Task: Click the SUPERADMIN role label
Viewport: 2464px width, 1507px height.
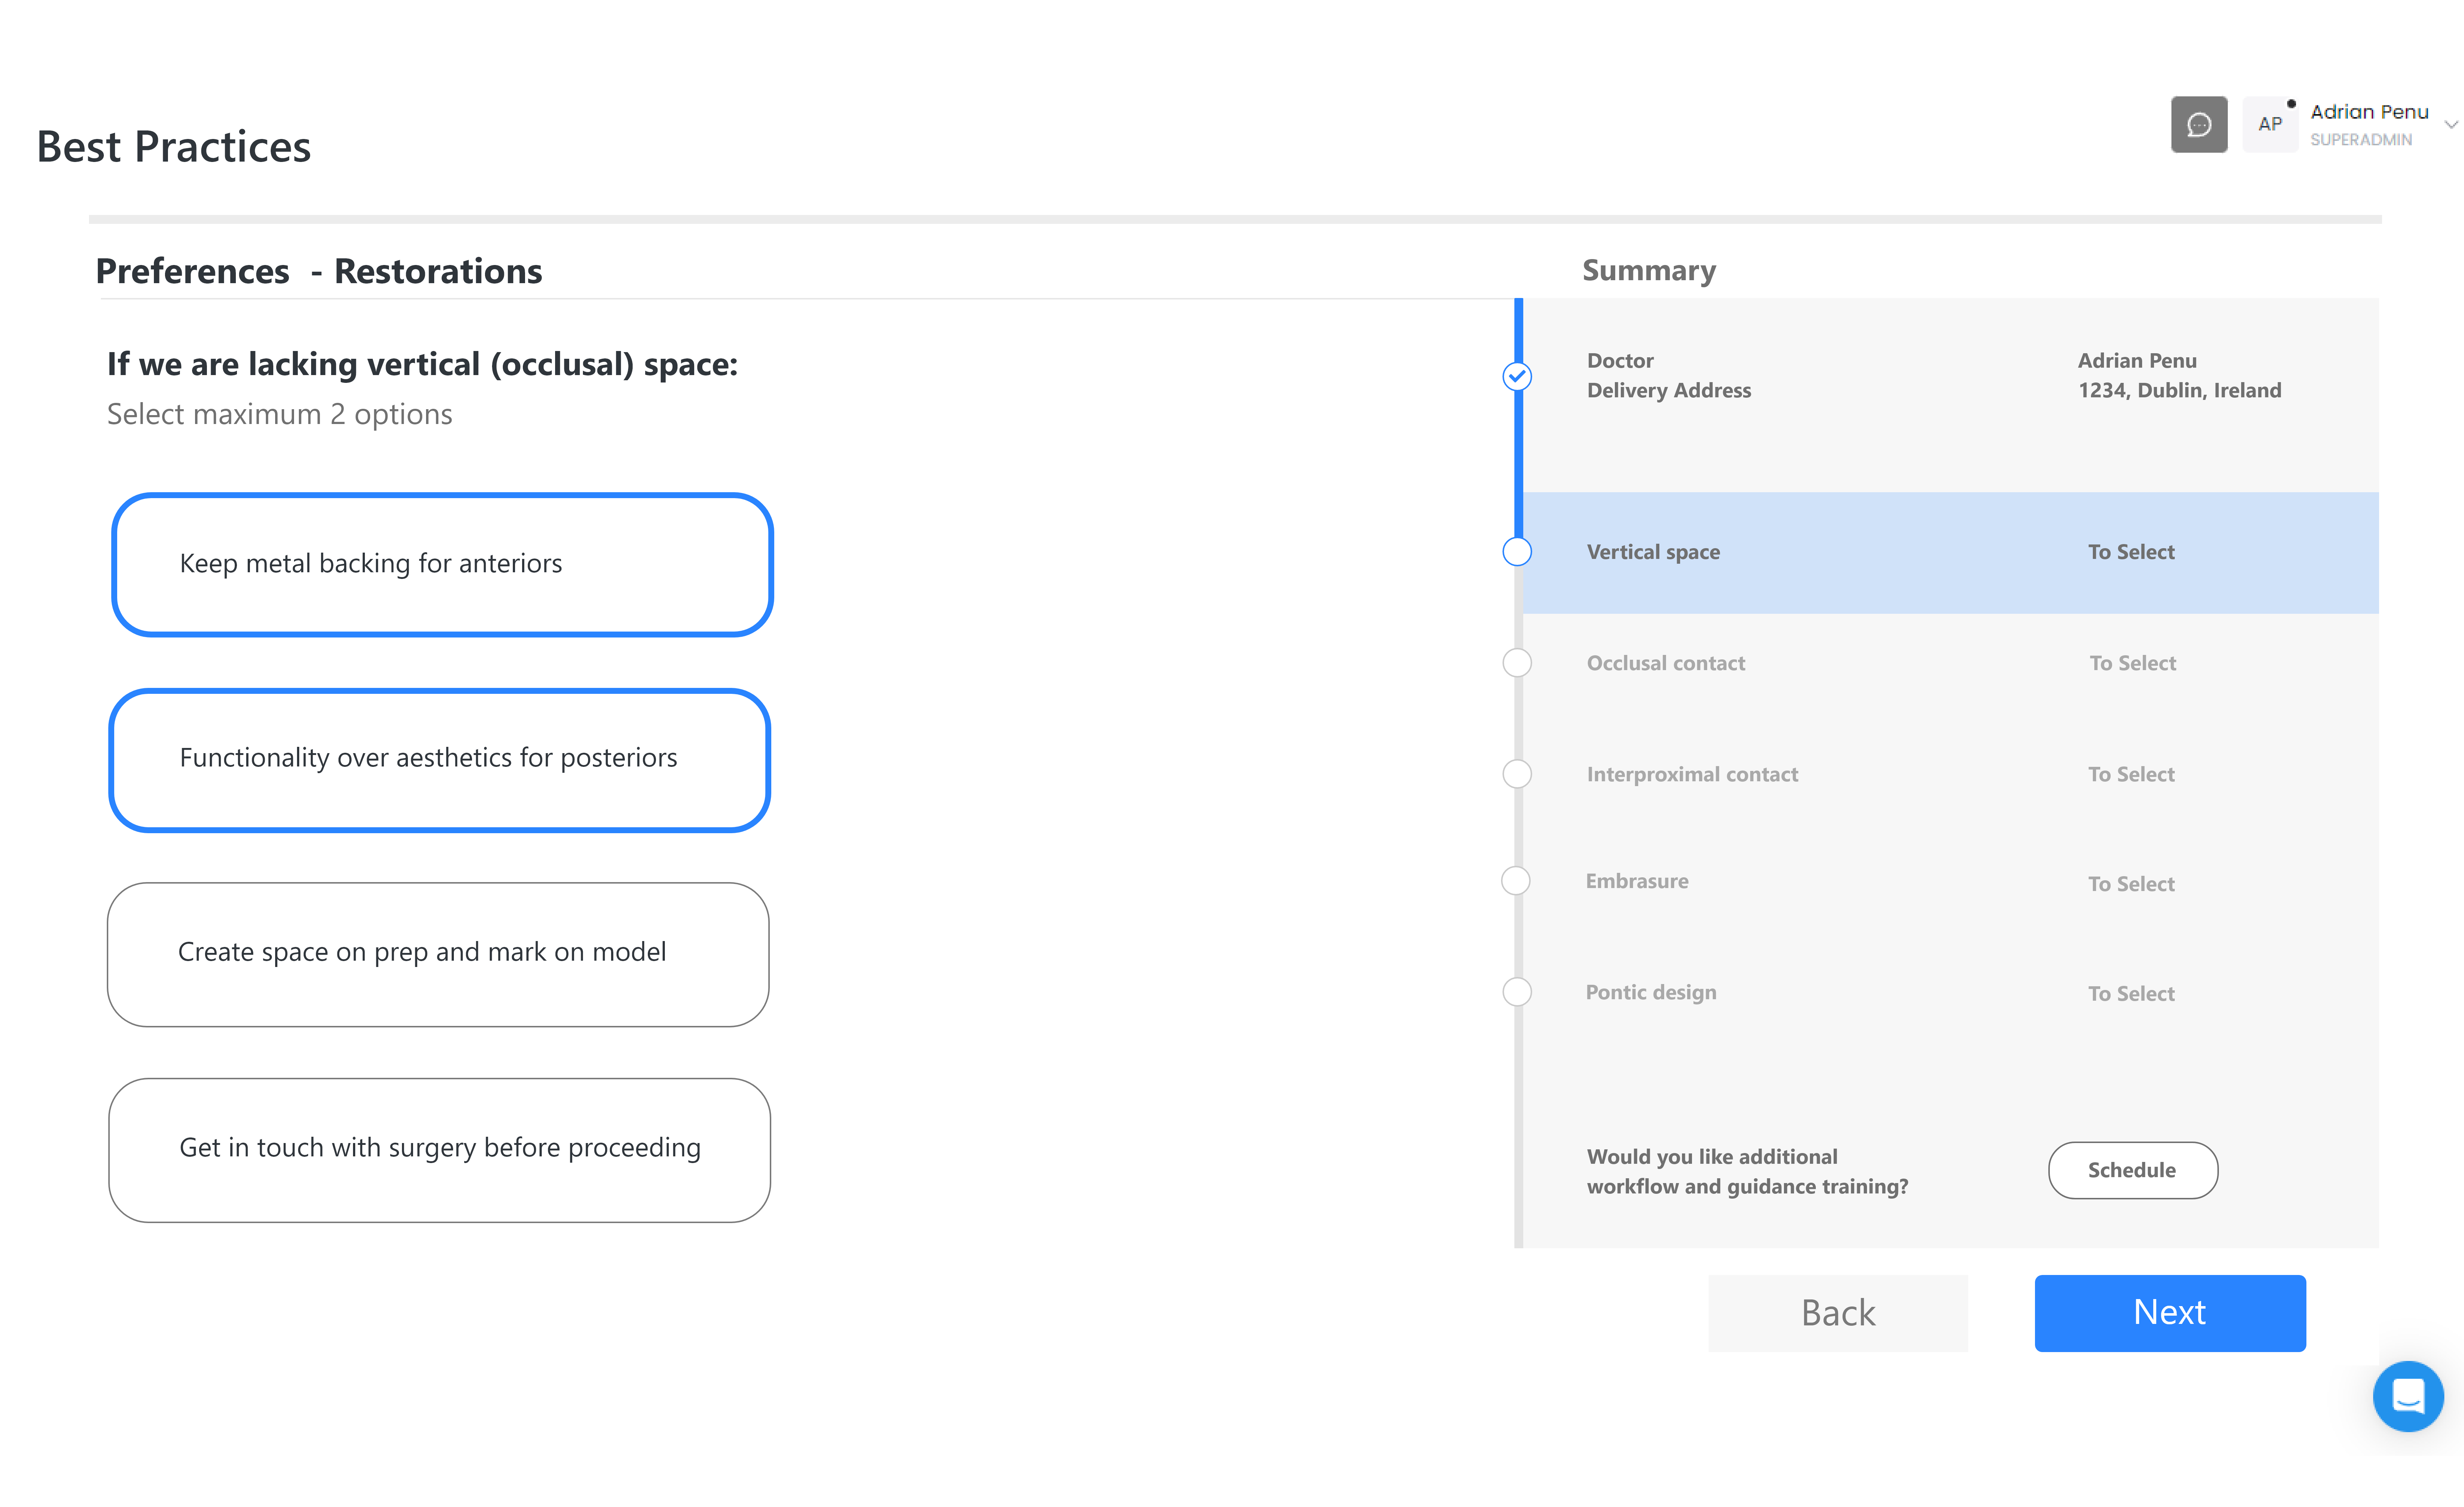Action: (x=2360, y=140)
